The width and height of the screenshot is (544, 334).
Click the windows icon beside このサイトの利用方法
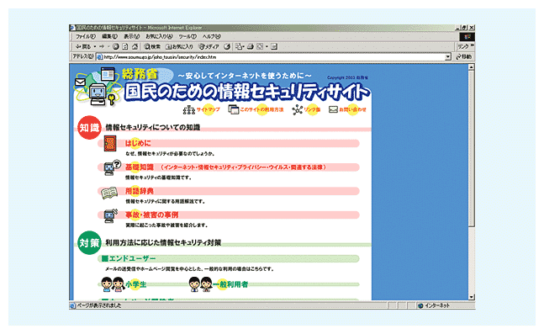(234, 109)
